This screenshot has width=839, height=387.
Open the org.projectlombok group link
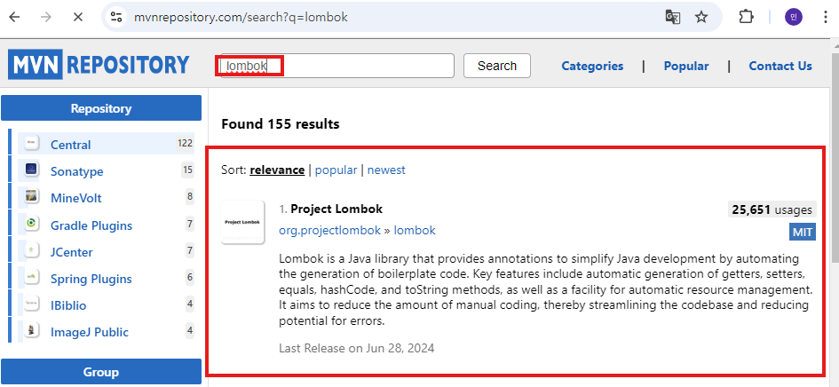pos(329,230)
